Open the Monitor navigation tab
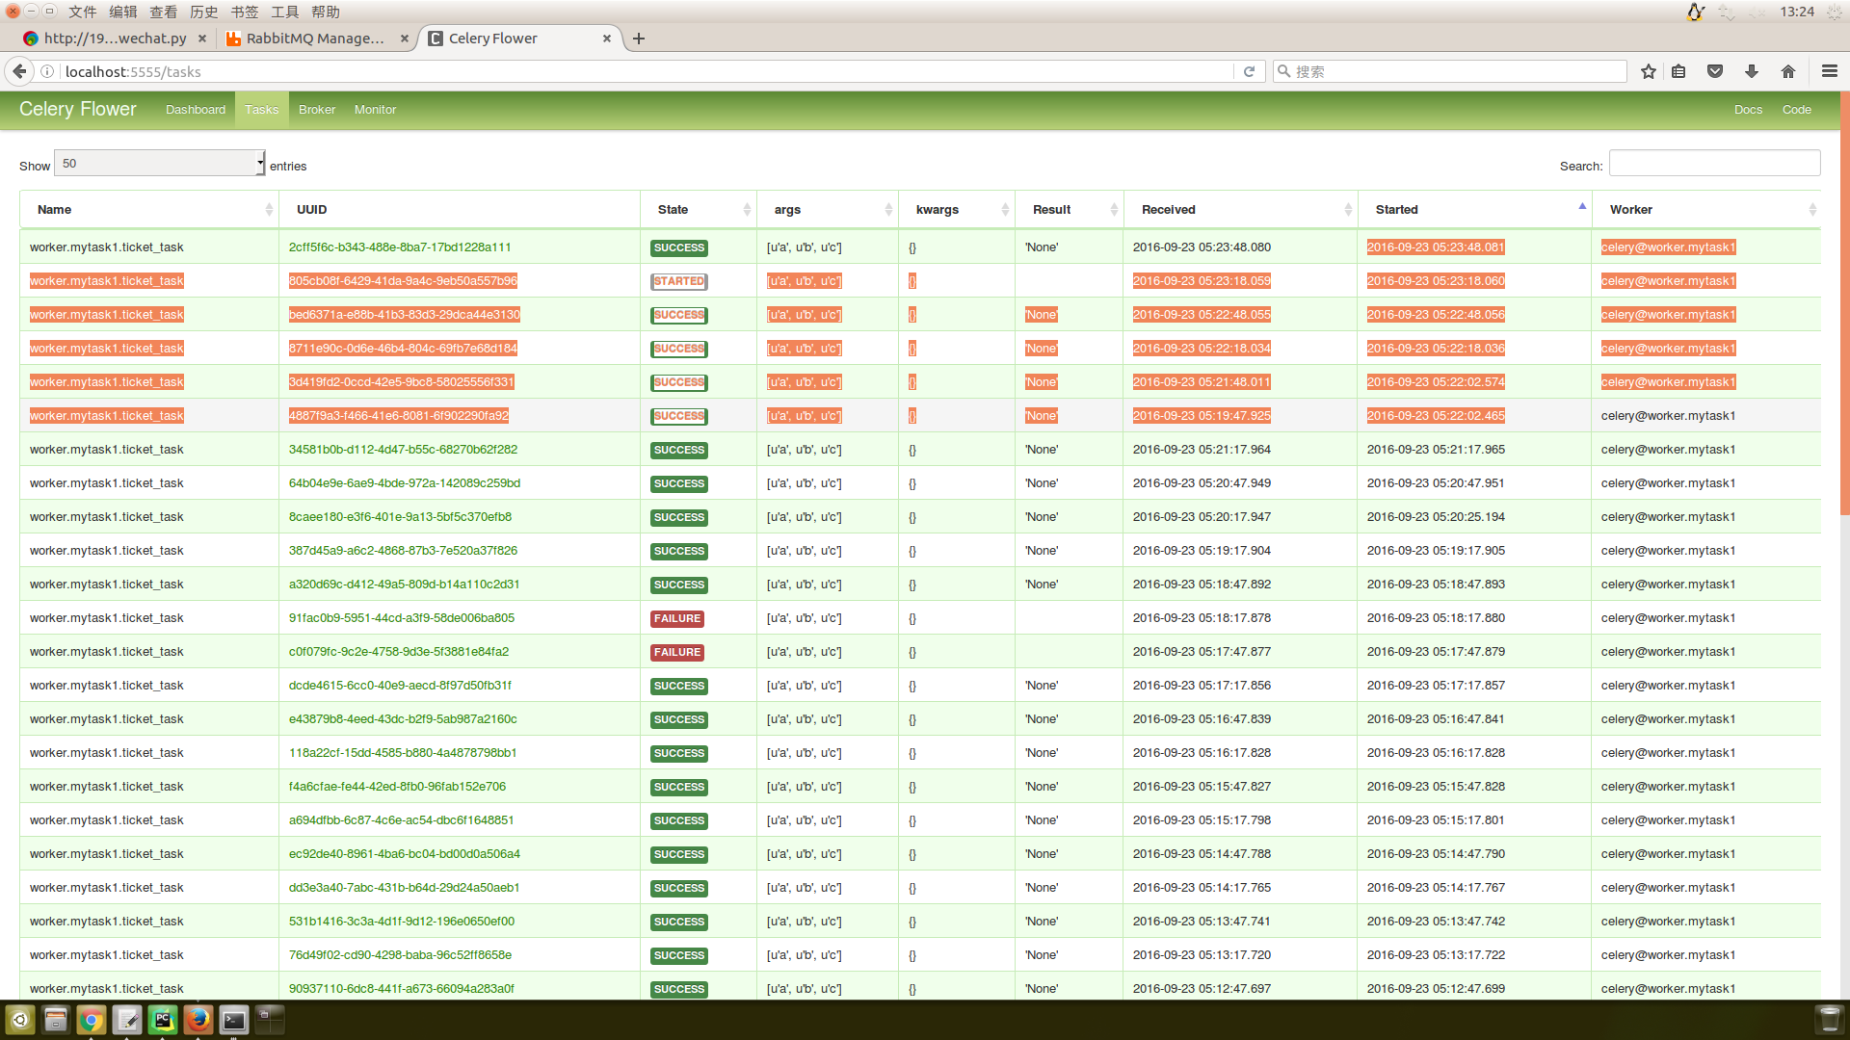 pos(375,110)
